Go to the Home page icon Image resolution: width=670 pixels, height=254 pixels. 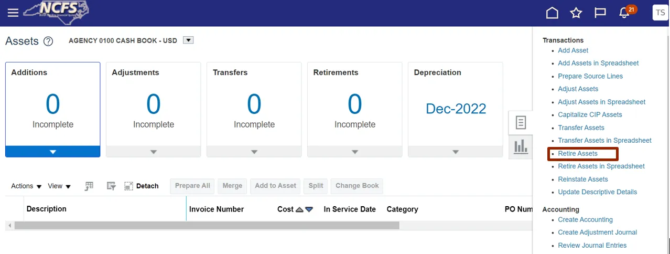click(552, 13)
